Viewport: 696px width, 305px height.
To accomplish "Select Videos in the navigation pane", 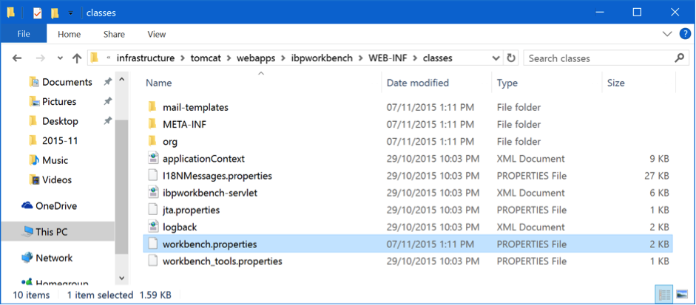I will pyautogui.click(x=57, y=179).
